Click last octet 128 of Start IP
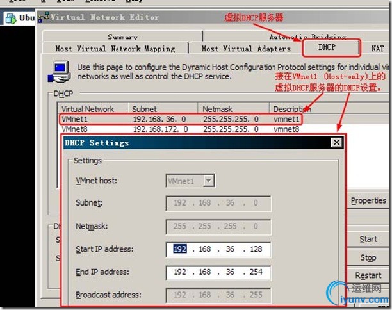 click(x=256, y=249)
